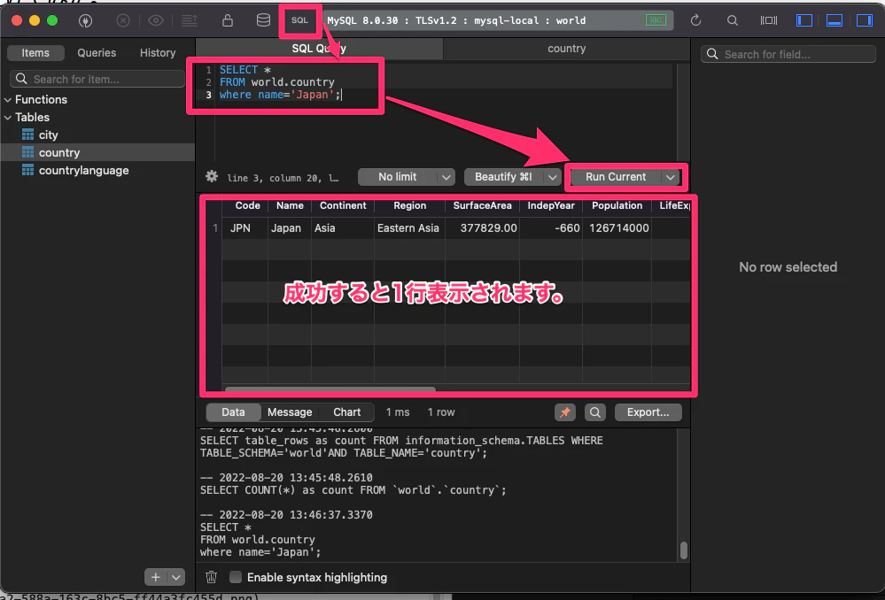Open the SQL query editor button
Image resolution: width=885 pixels, height=600 pixels.
coord(299,20)
